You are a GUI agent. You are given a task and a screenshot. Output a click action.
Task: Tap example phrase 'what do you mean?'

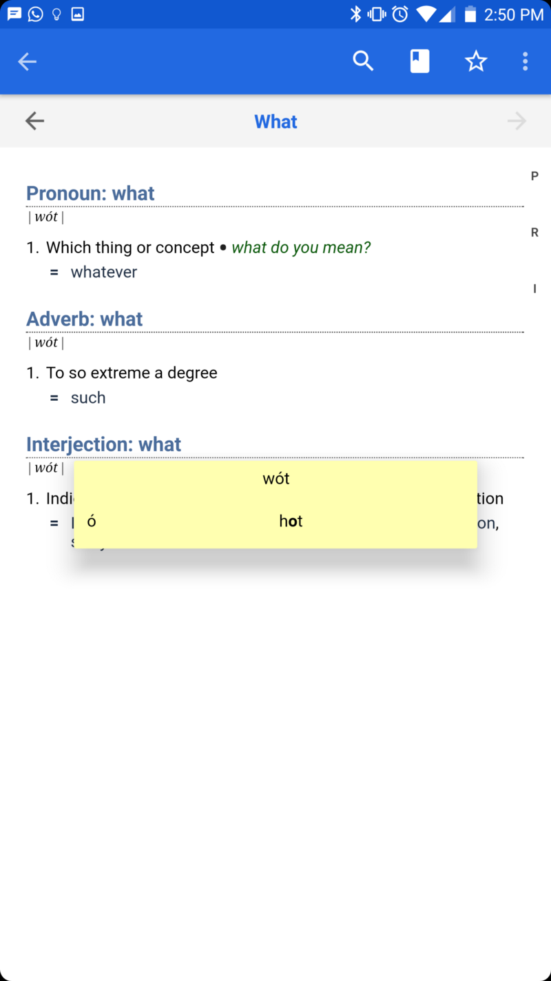301,248
